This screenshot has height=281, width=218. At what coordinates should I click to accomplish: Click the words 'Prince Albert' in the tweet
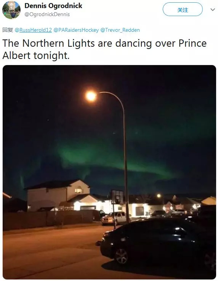pyautogui.click(x=104, y=49)
